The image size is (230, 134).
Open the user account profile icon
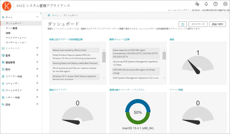(x=225, y=4)
